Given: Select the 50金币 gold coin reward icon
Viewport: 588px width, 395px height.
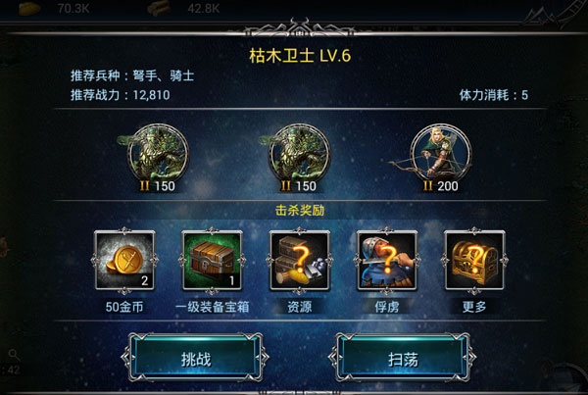Looking at the screenshot, I should [124, 261].
